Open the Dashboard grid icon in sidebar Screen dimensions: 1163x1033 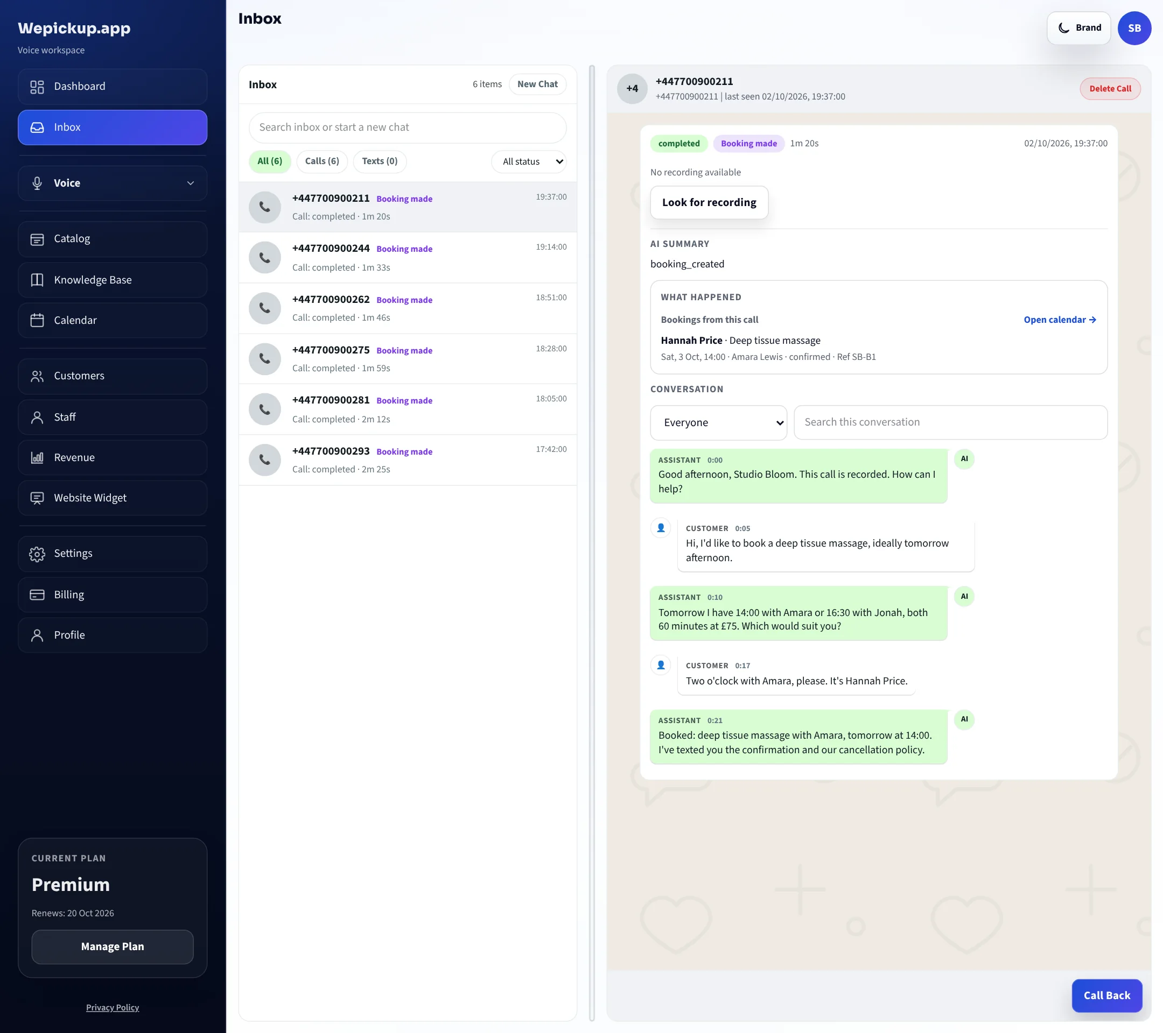point(37,87)
